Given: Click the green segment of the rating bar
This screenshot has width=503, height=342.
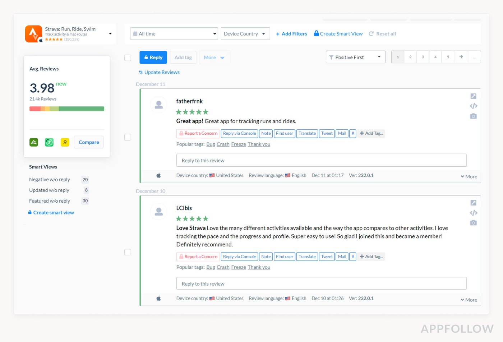Looking at the screenshot, I should pos(82,109).
